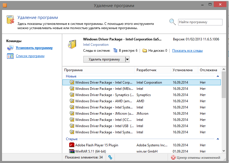This screenshot has height=163, width=229.
Task: Click the uninstall programs header icon
Action: point(10,19)
